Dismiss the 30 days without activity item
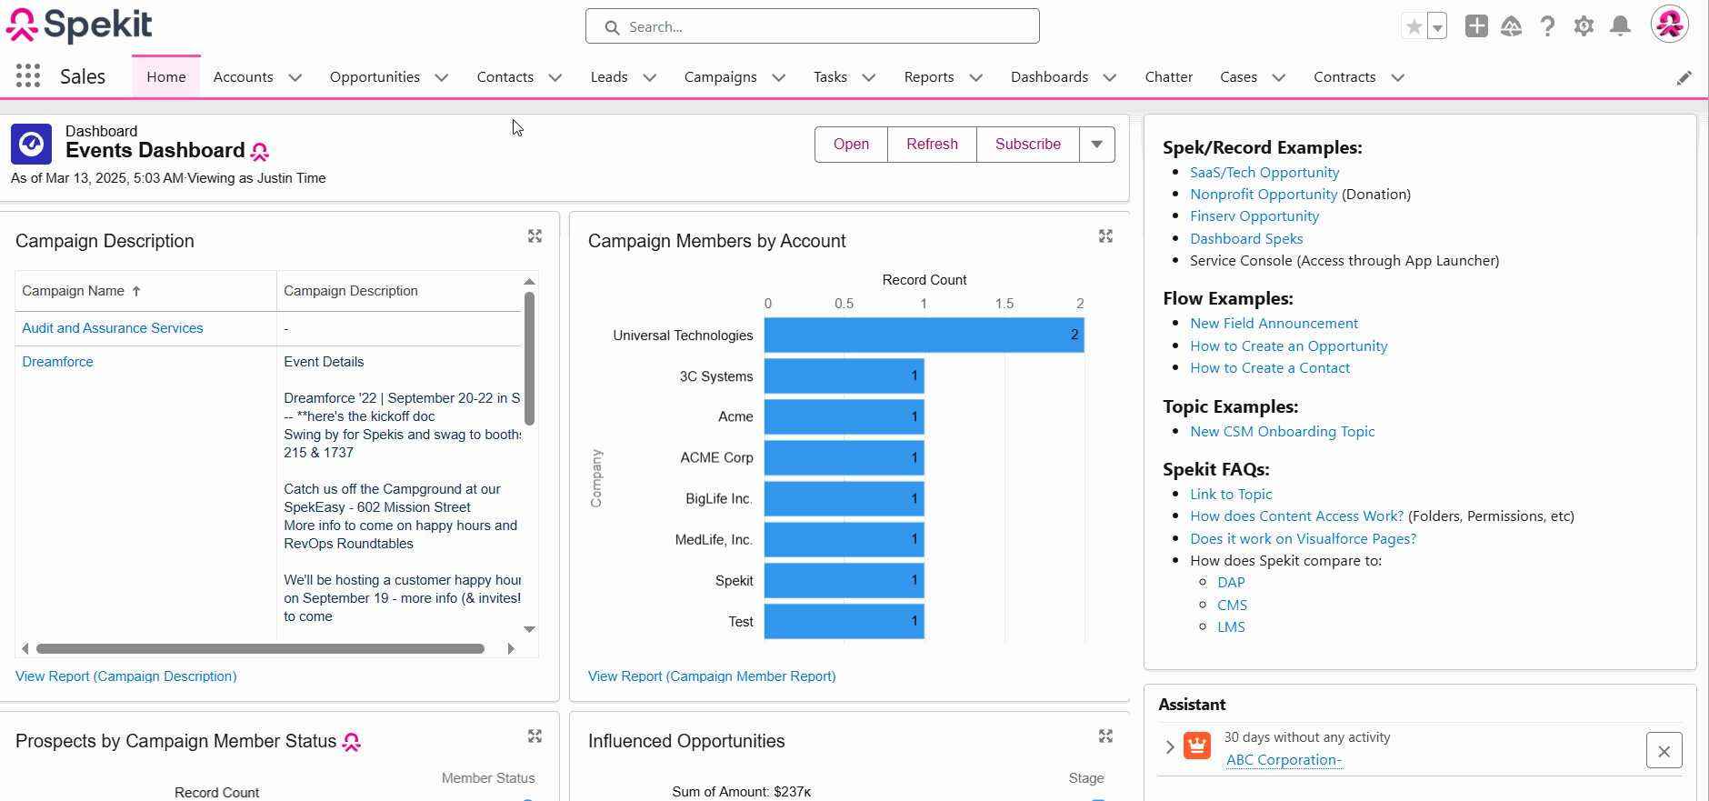Screen dimensions: 1709x801 [x=1664, y=750]
